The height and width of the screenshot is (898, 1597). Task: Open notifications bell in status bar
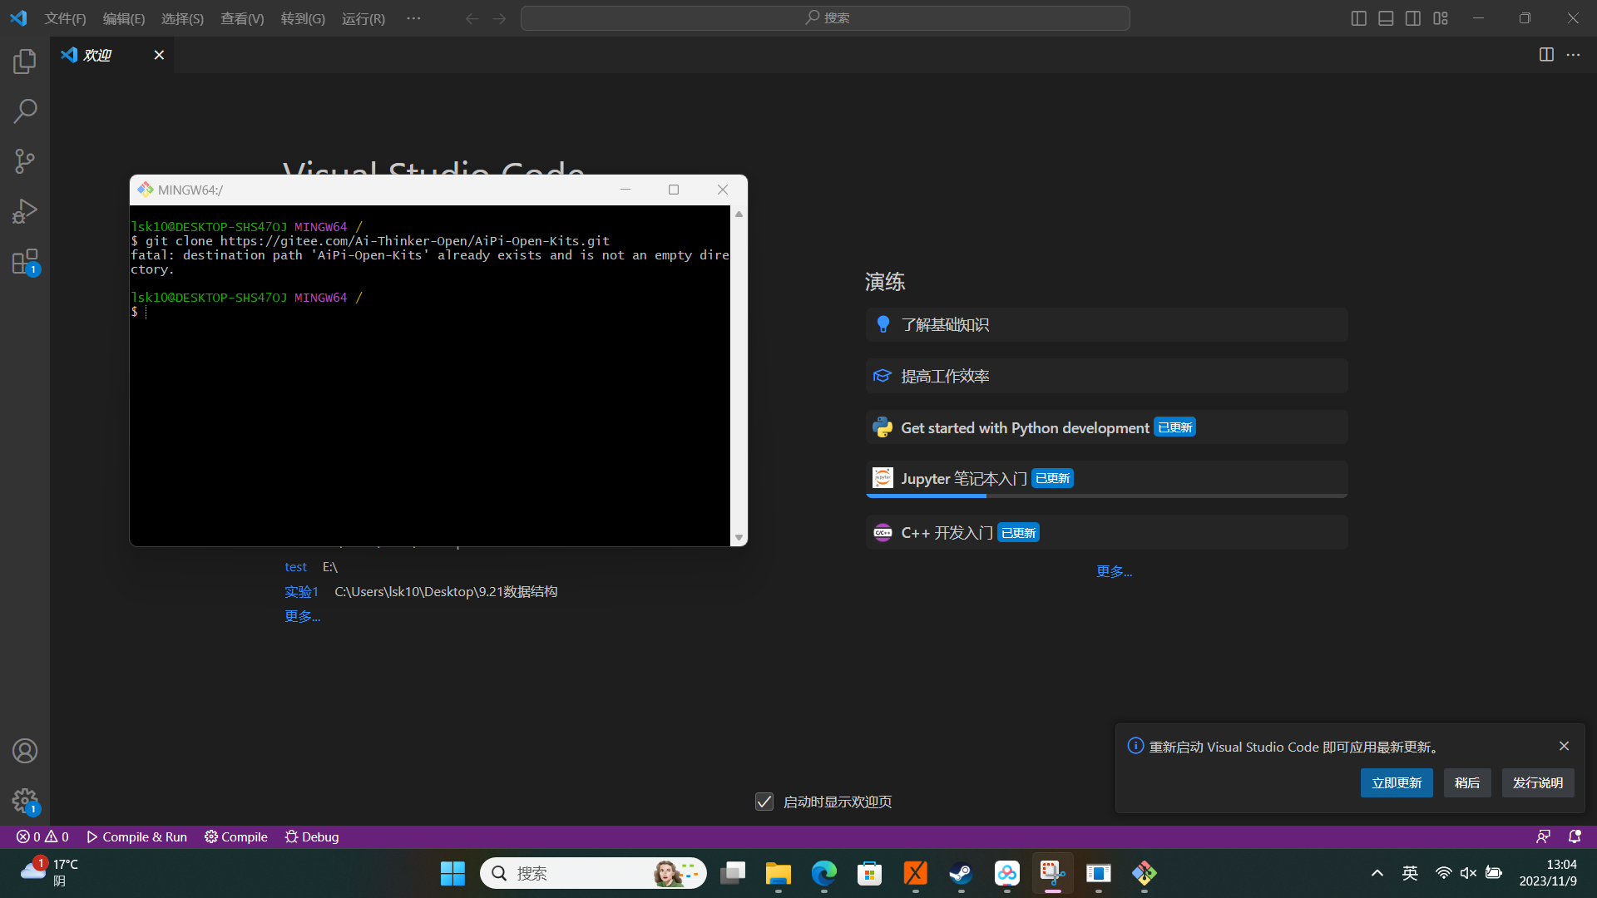pyautogui.click(x=1575, y=836)
